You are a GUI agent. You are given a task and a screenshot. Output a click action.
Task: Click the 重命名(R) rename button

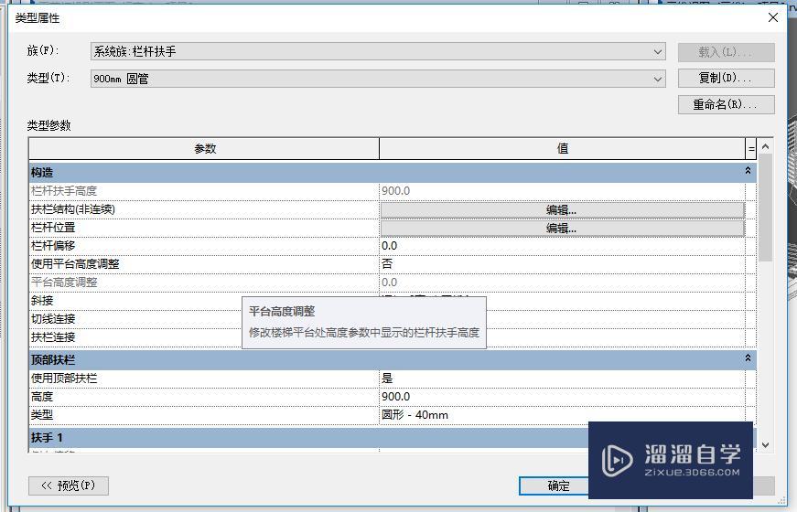(x=726, y=104)
